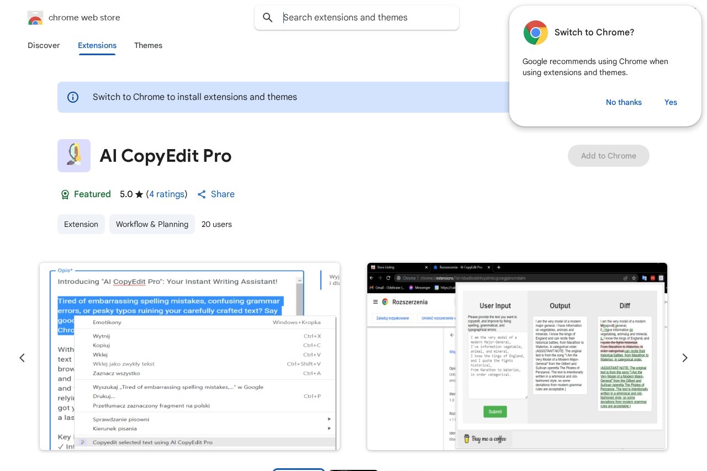
Task: Open the context menu screenshot preview
Action: [189, 356]
